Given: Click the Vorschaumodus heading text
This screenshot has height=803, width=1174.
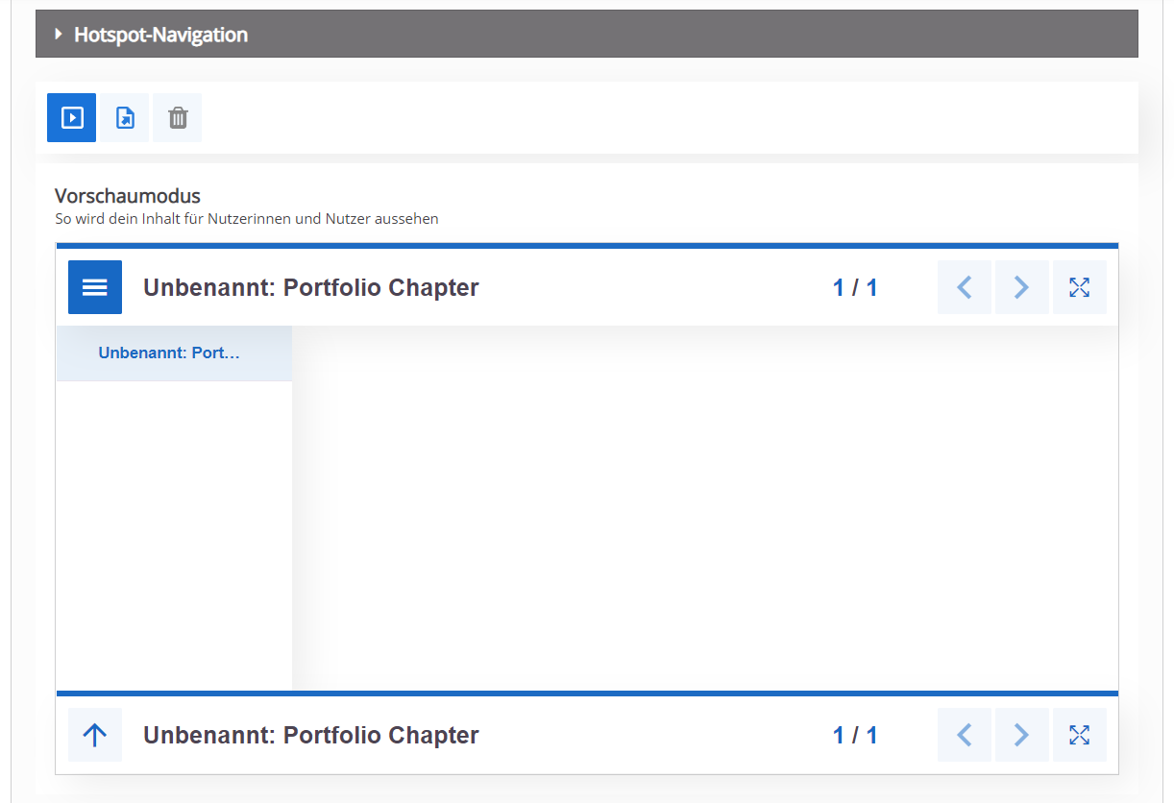Looking at the screenshot, I should pyautogui.click(x=128, y=197).
